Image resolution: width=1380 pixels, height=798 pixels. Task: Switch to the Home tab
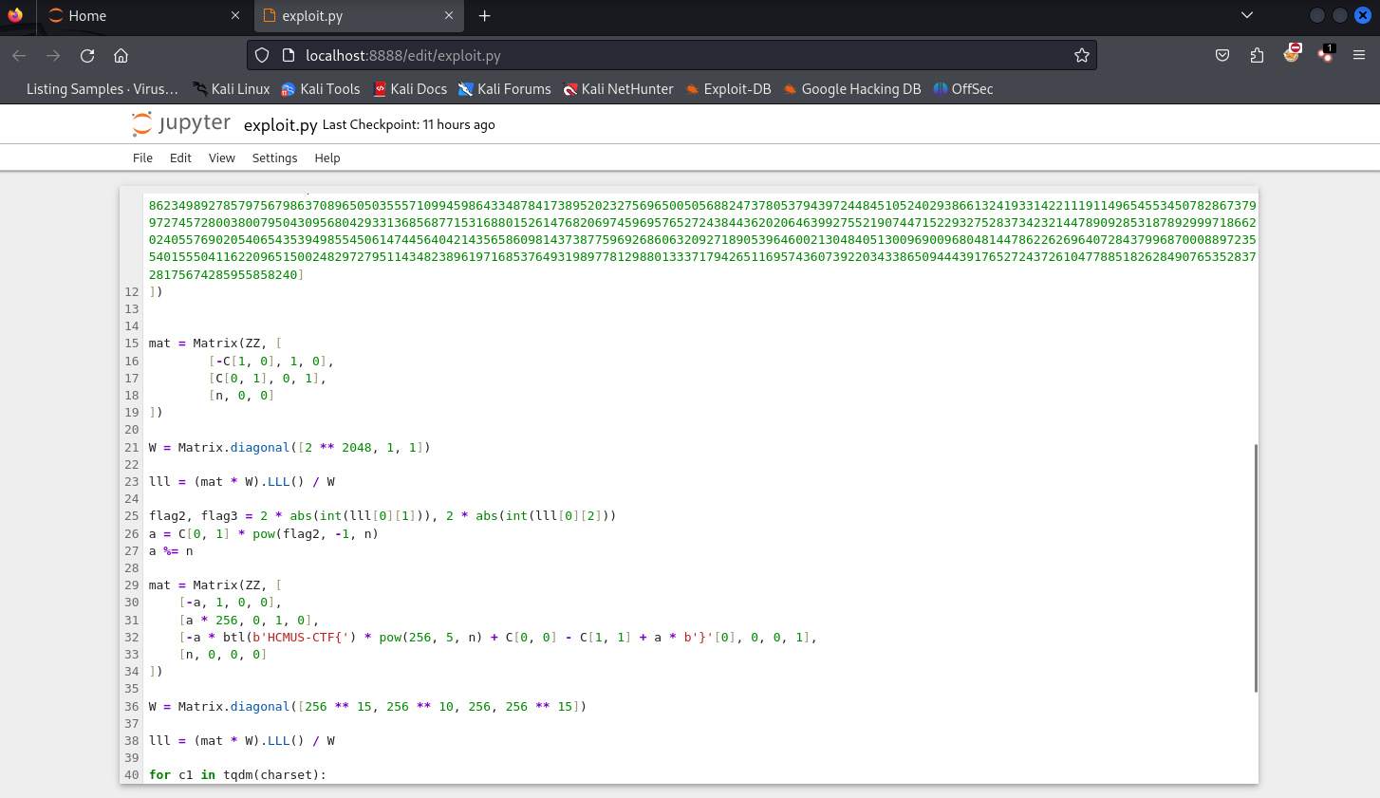(145, 15)
